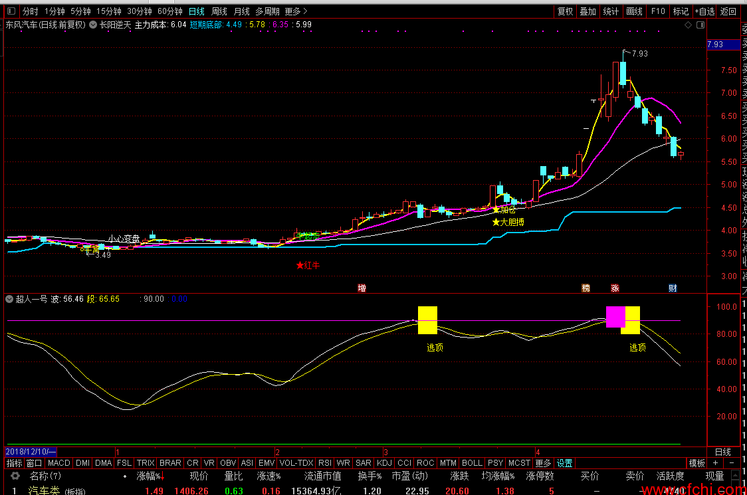Expand the 长阳逆天 main indicator dropdown
Screen dimensions: 747x495
[93, 25]
